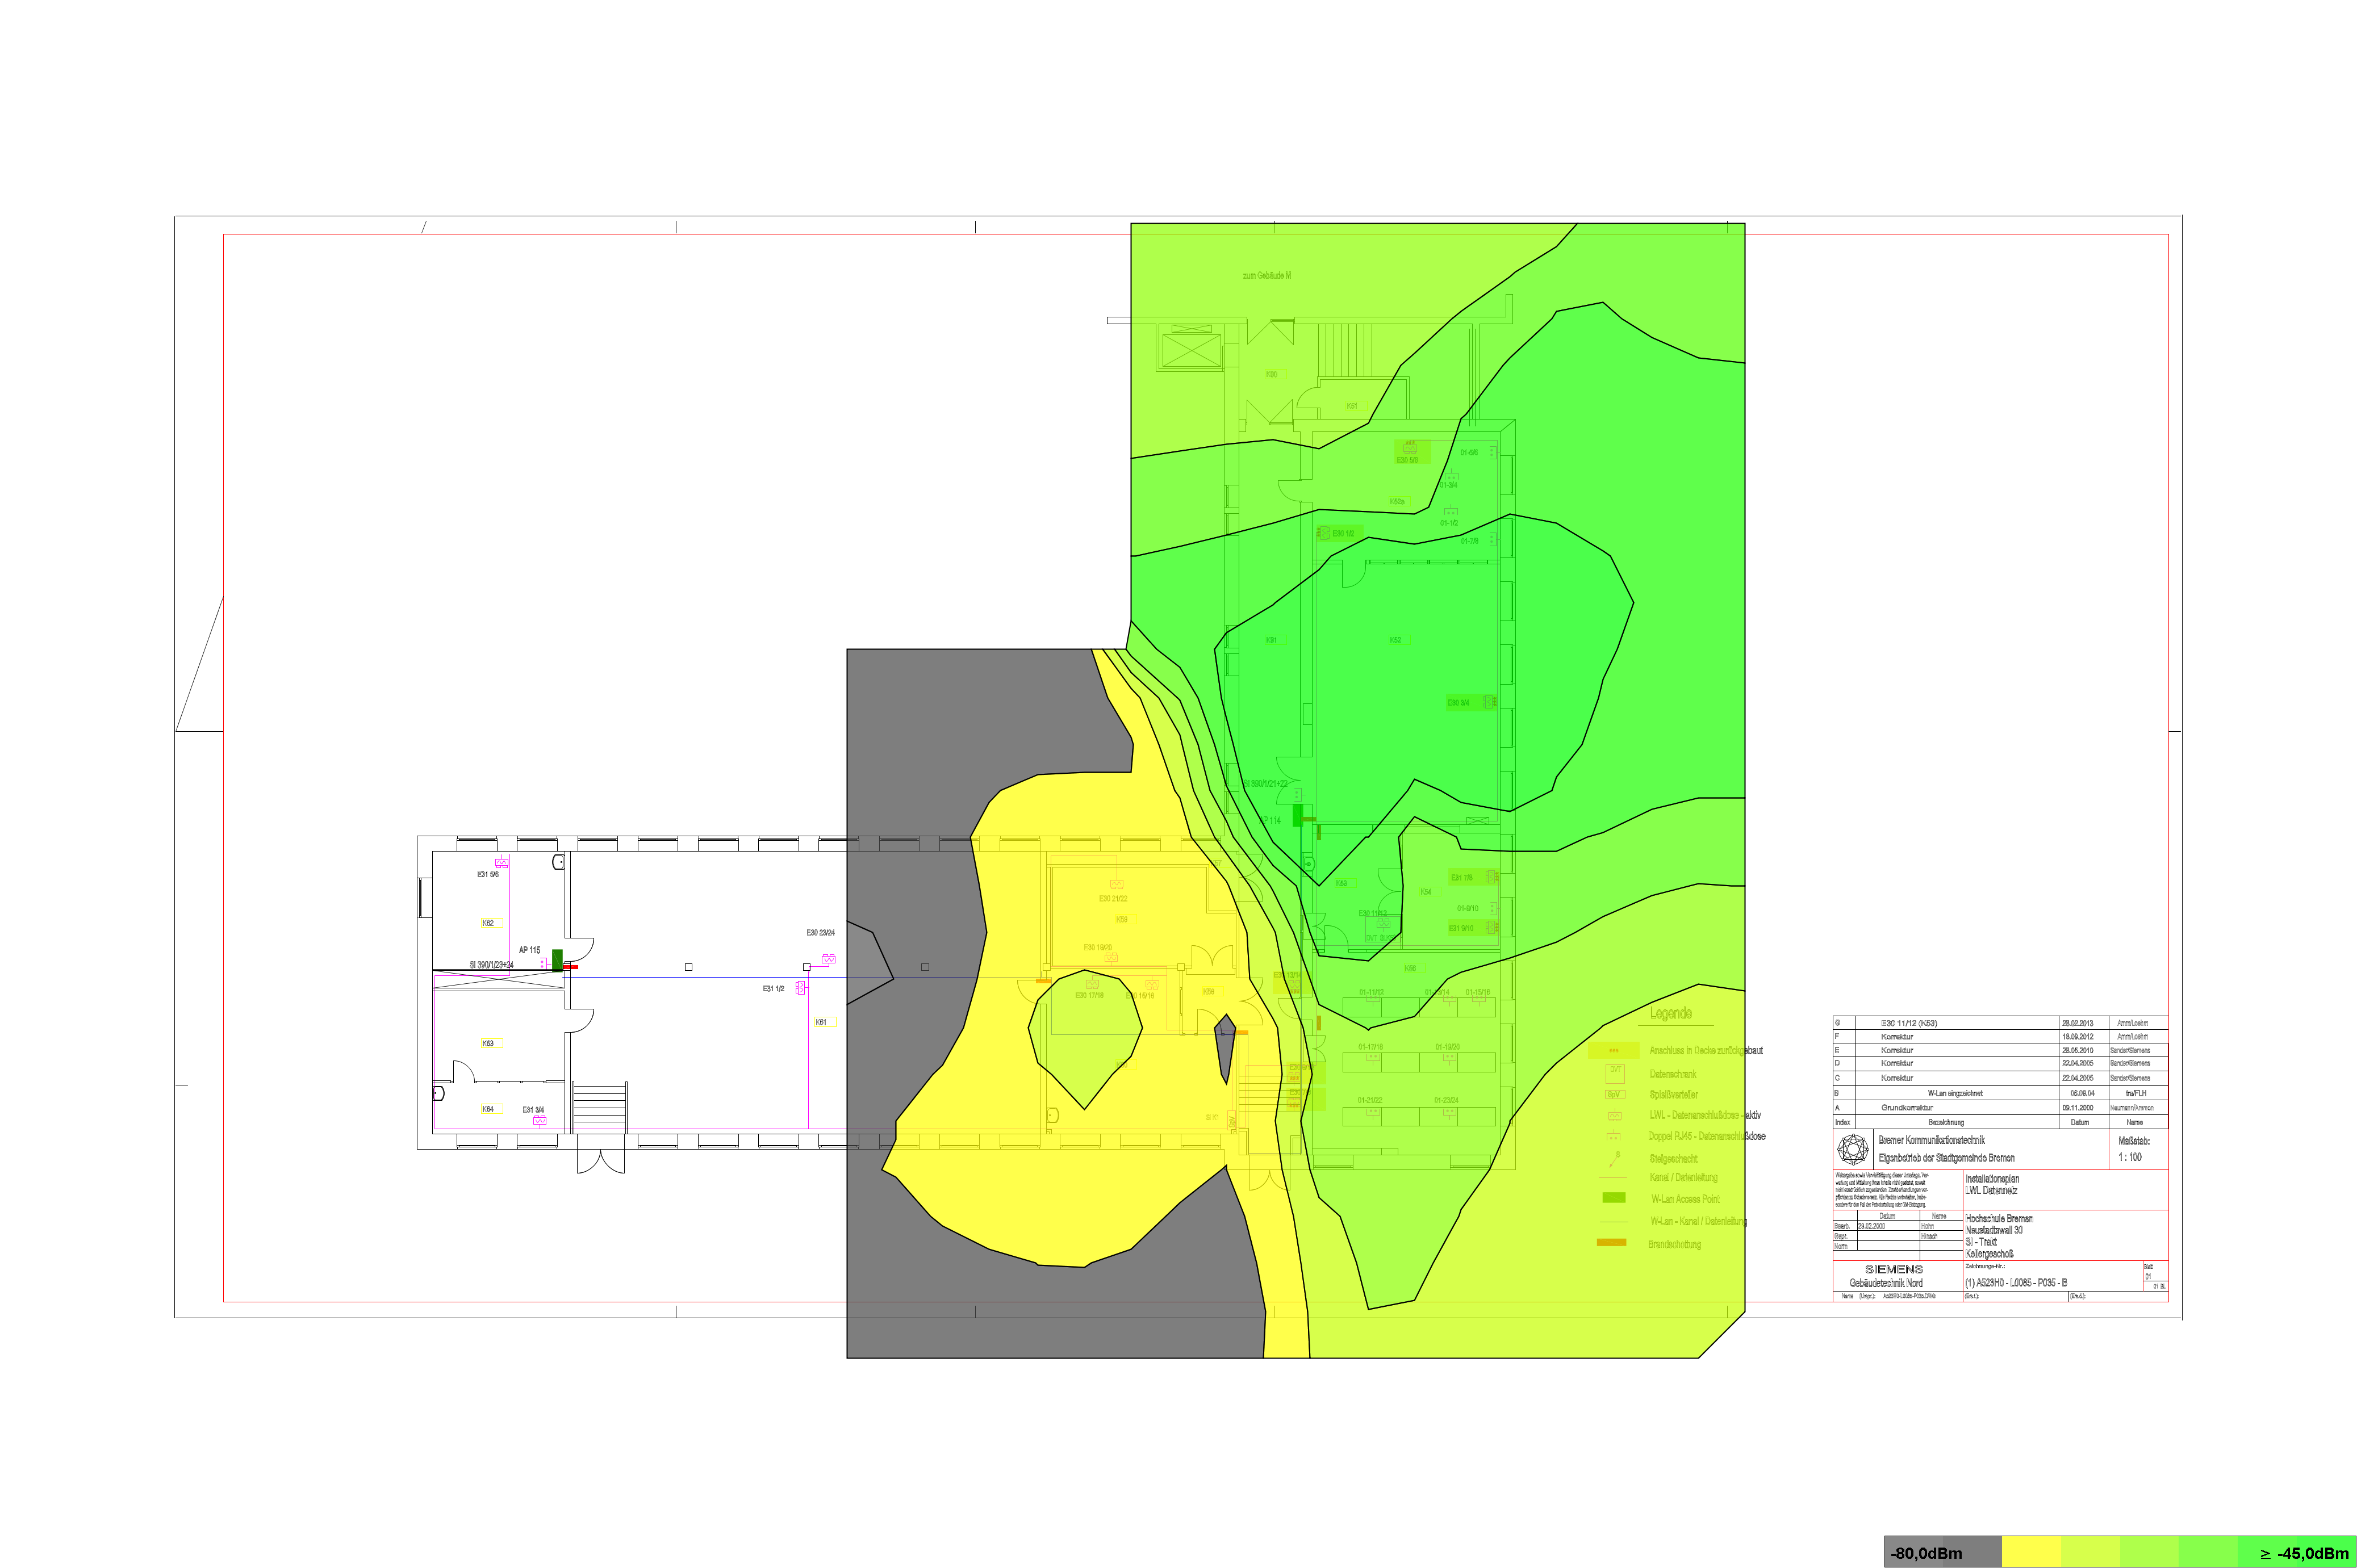Click the red Brandschottung marker next to AP 115
This screenshot has width=2357, height=1568.
click(x=571, y=967)
